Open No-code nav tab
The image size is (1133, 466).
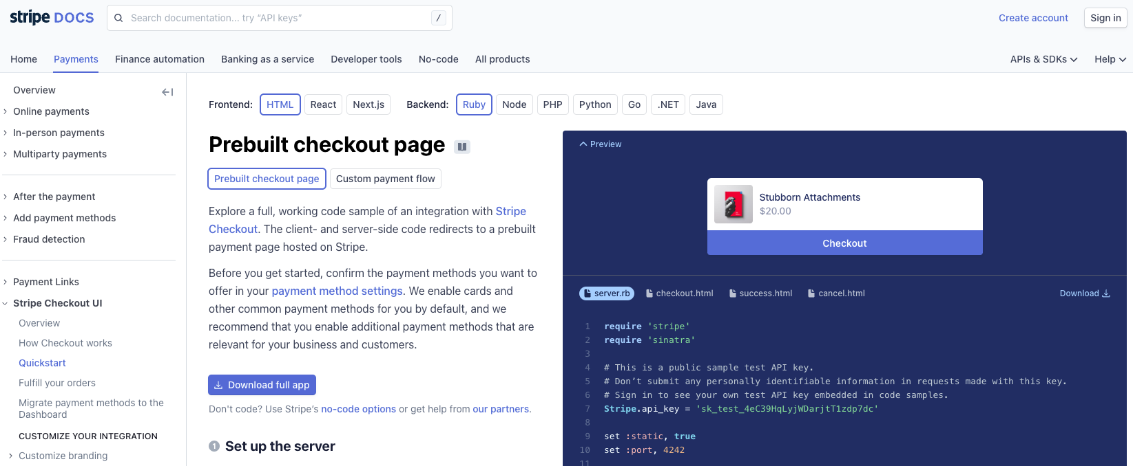coord(439,59)
